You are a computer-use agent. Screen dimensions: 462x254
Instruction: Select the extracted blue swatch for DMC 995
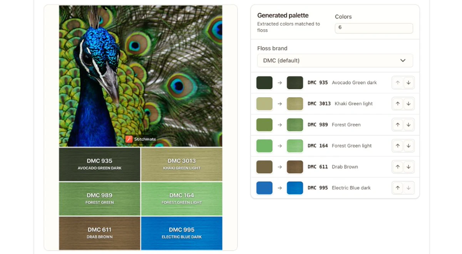coord(264,188)
